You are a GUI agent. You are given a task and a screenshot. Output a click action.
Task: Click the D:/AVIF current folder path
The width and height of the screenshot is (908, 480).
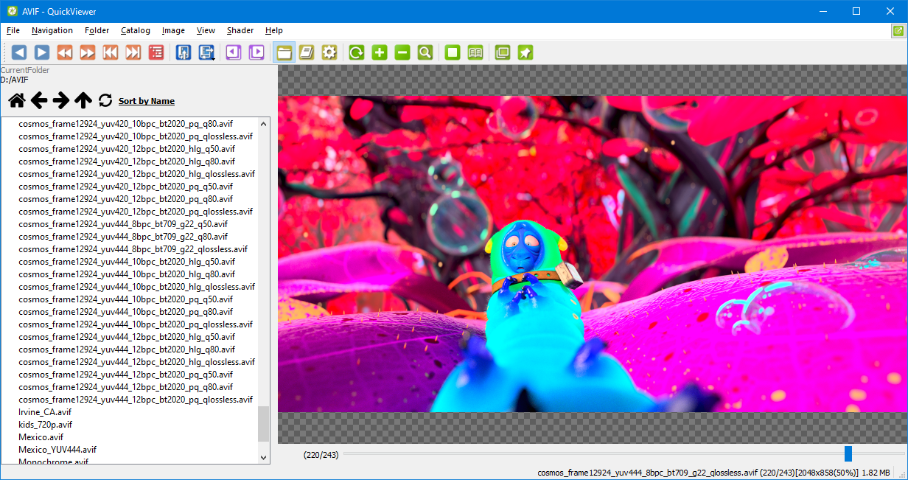click(x=14, y=80)
